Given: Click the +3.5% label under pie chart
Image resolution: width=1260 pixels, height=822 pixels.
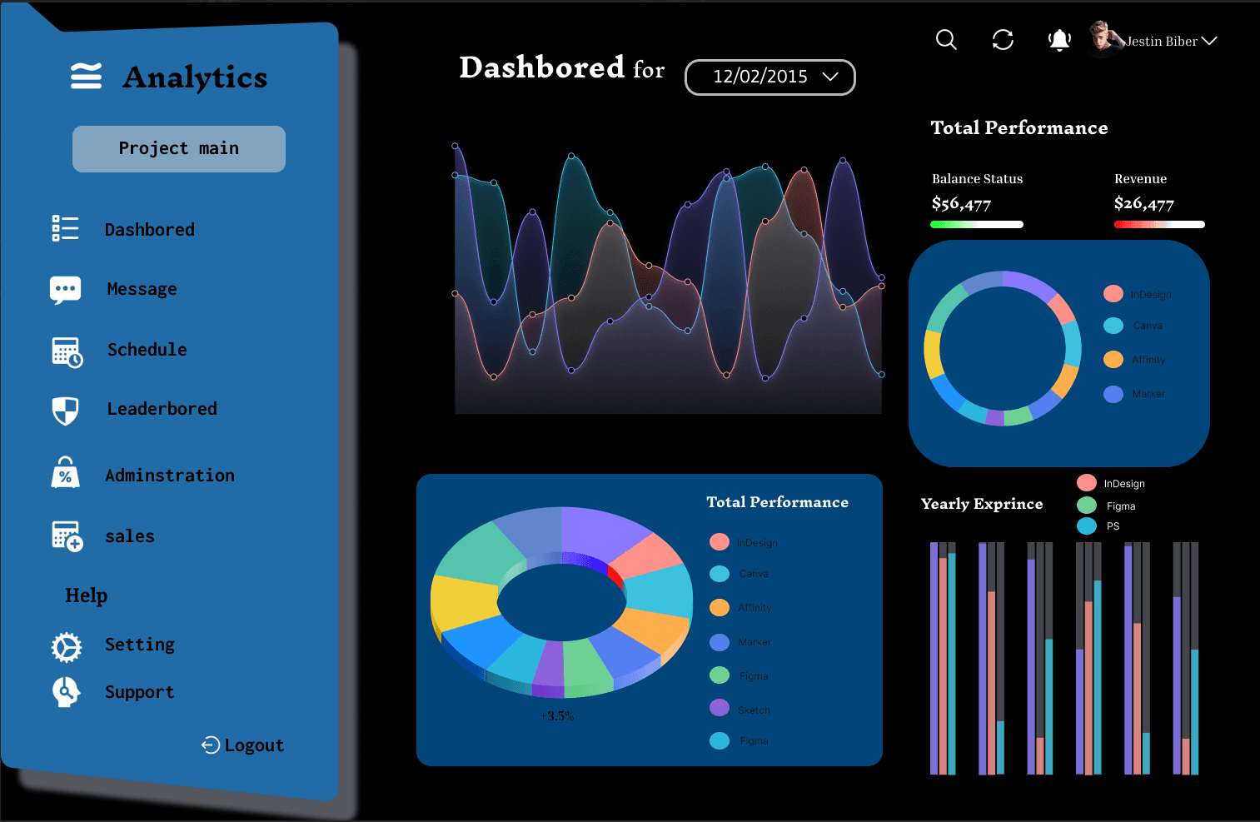Looking at the screenshot, I should coord(557,716).
